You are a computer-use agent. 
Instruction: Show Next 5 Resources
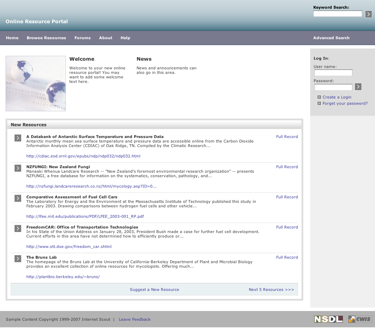tap(271, 290)
